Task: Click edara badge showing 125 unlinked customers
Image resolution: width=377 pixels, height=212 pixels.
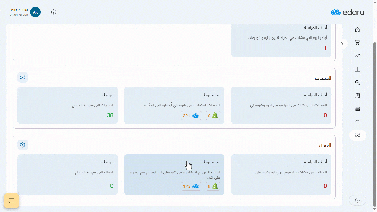Action: point(191,186)
